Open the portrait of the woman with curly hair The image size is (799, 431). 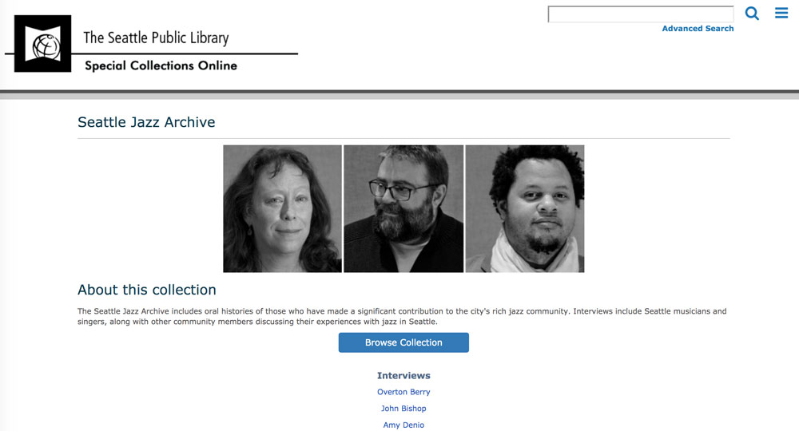pos(282,208)
